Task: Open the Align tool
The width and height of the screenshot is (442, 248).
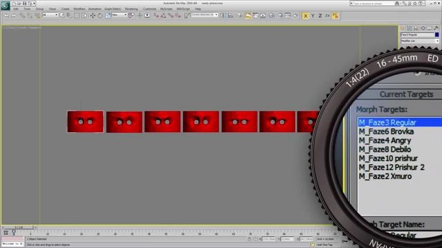Action: coord(231,16)
